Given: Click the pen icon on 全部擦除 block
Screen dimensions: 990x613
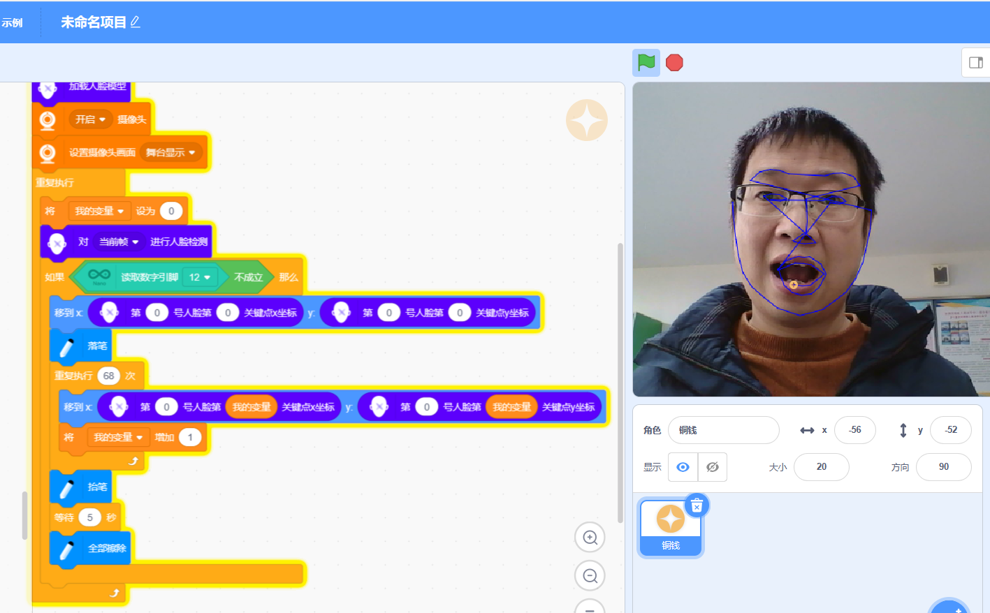Looking at the screenshot, I should click(x=67, y=549).
